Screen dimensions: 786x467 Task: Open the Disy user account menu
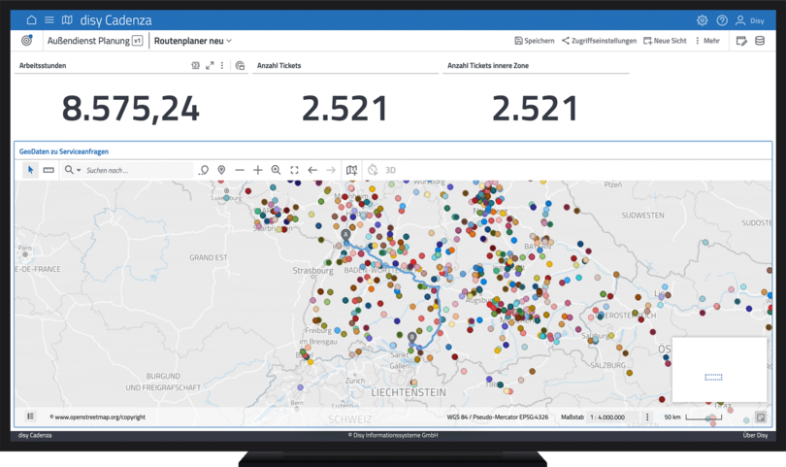pos(749,20)
